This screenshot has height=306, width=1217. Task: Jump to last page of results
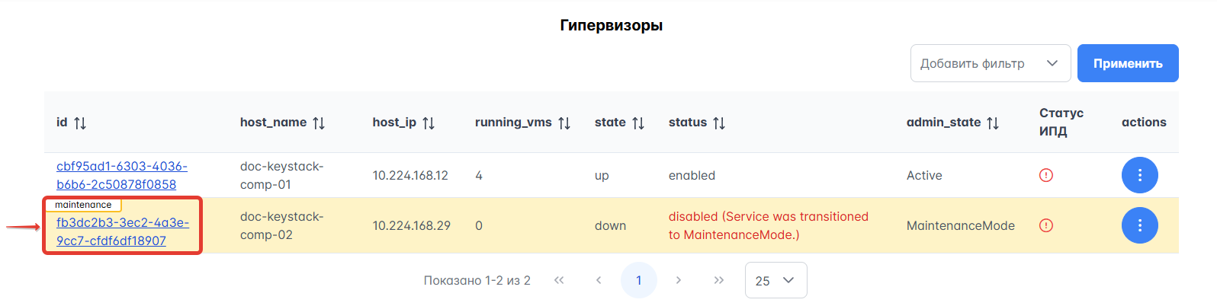[718, 280]
